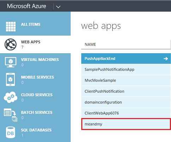Open ALL ITEMS in the sidebar
The width and height of the screenshot is (171, 142).
pyautogui.click(x=31, y=24)
